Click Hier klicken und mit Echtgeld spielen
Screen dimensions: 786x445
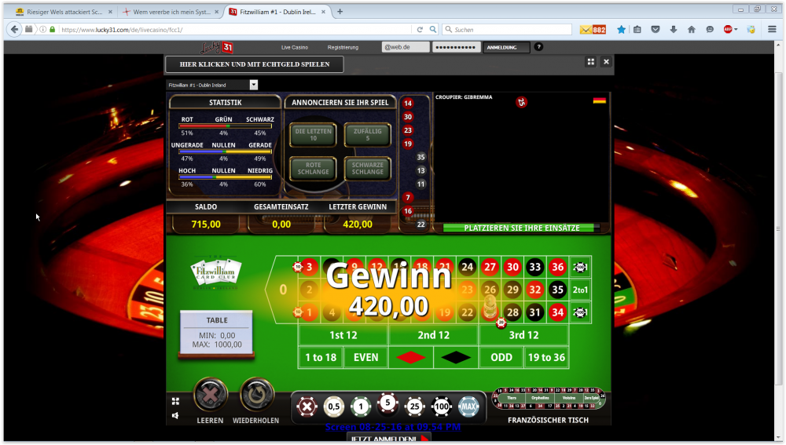point(255,64)
